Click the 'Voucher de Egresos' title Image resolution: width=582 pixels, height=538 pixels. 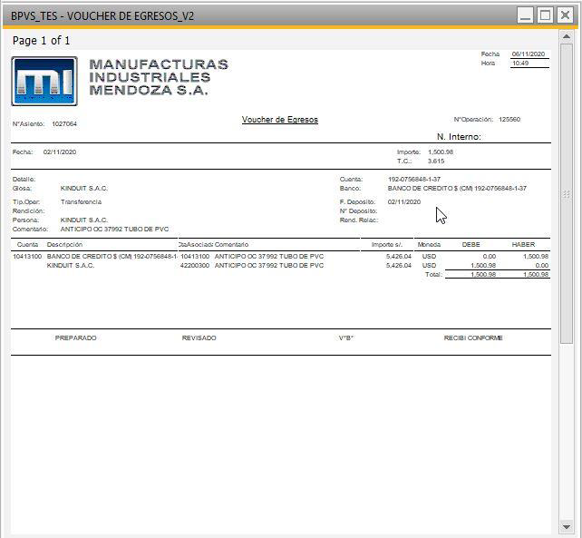click(280, 120)
